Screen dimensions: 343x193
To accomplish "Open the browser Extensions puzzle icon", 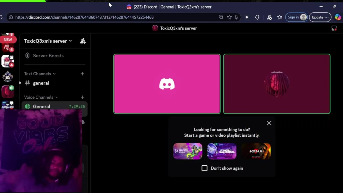I will point(257,17).
